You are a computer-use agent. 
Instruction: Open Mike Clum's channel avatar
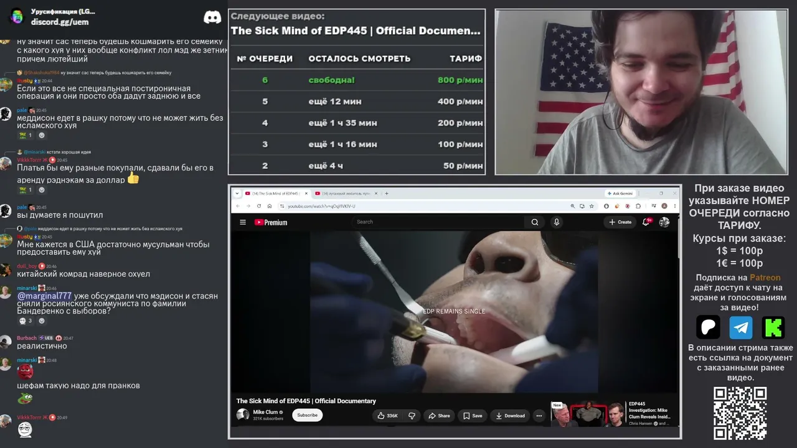click(243, 415)
